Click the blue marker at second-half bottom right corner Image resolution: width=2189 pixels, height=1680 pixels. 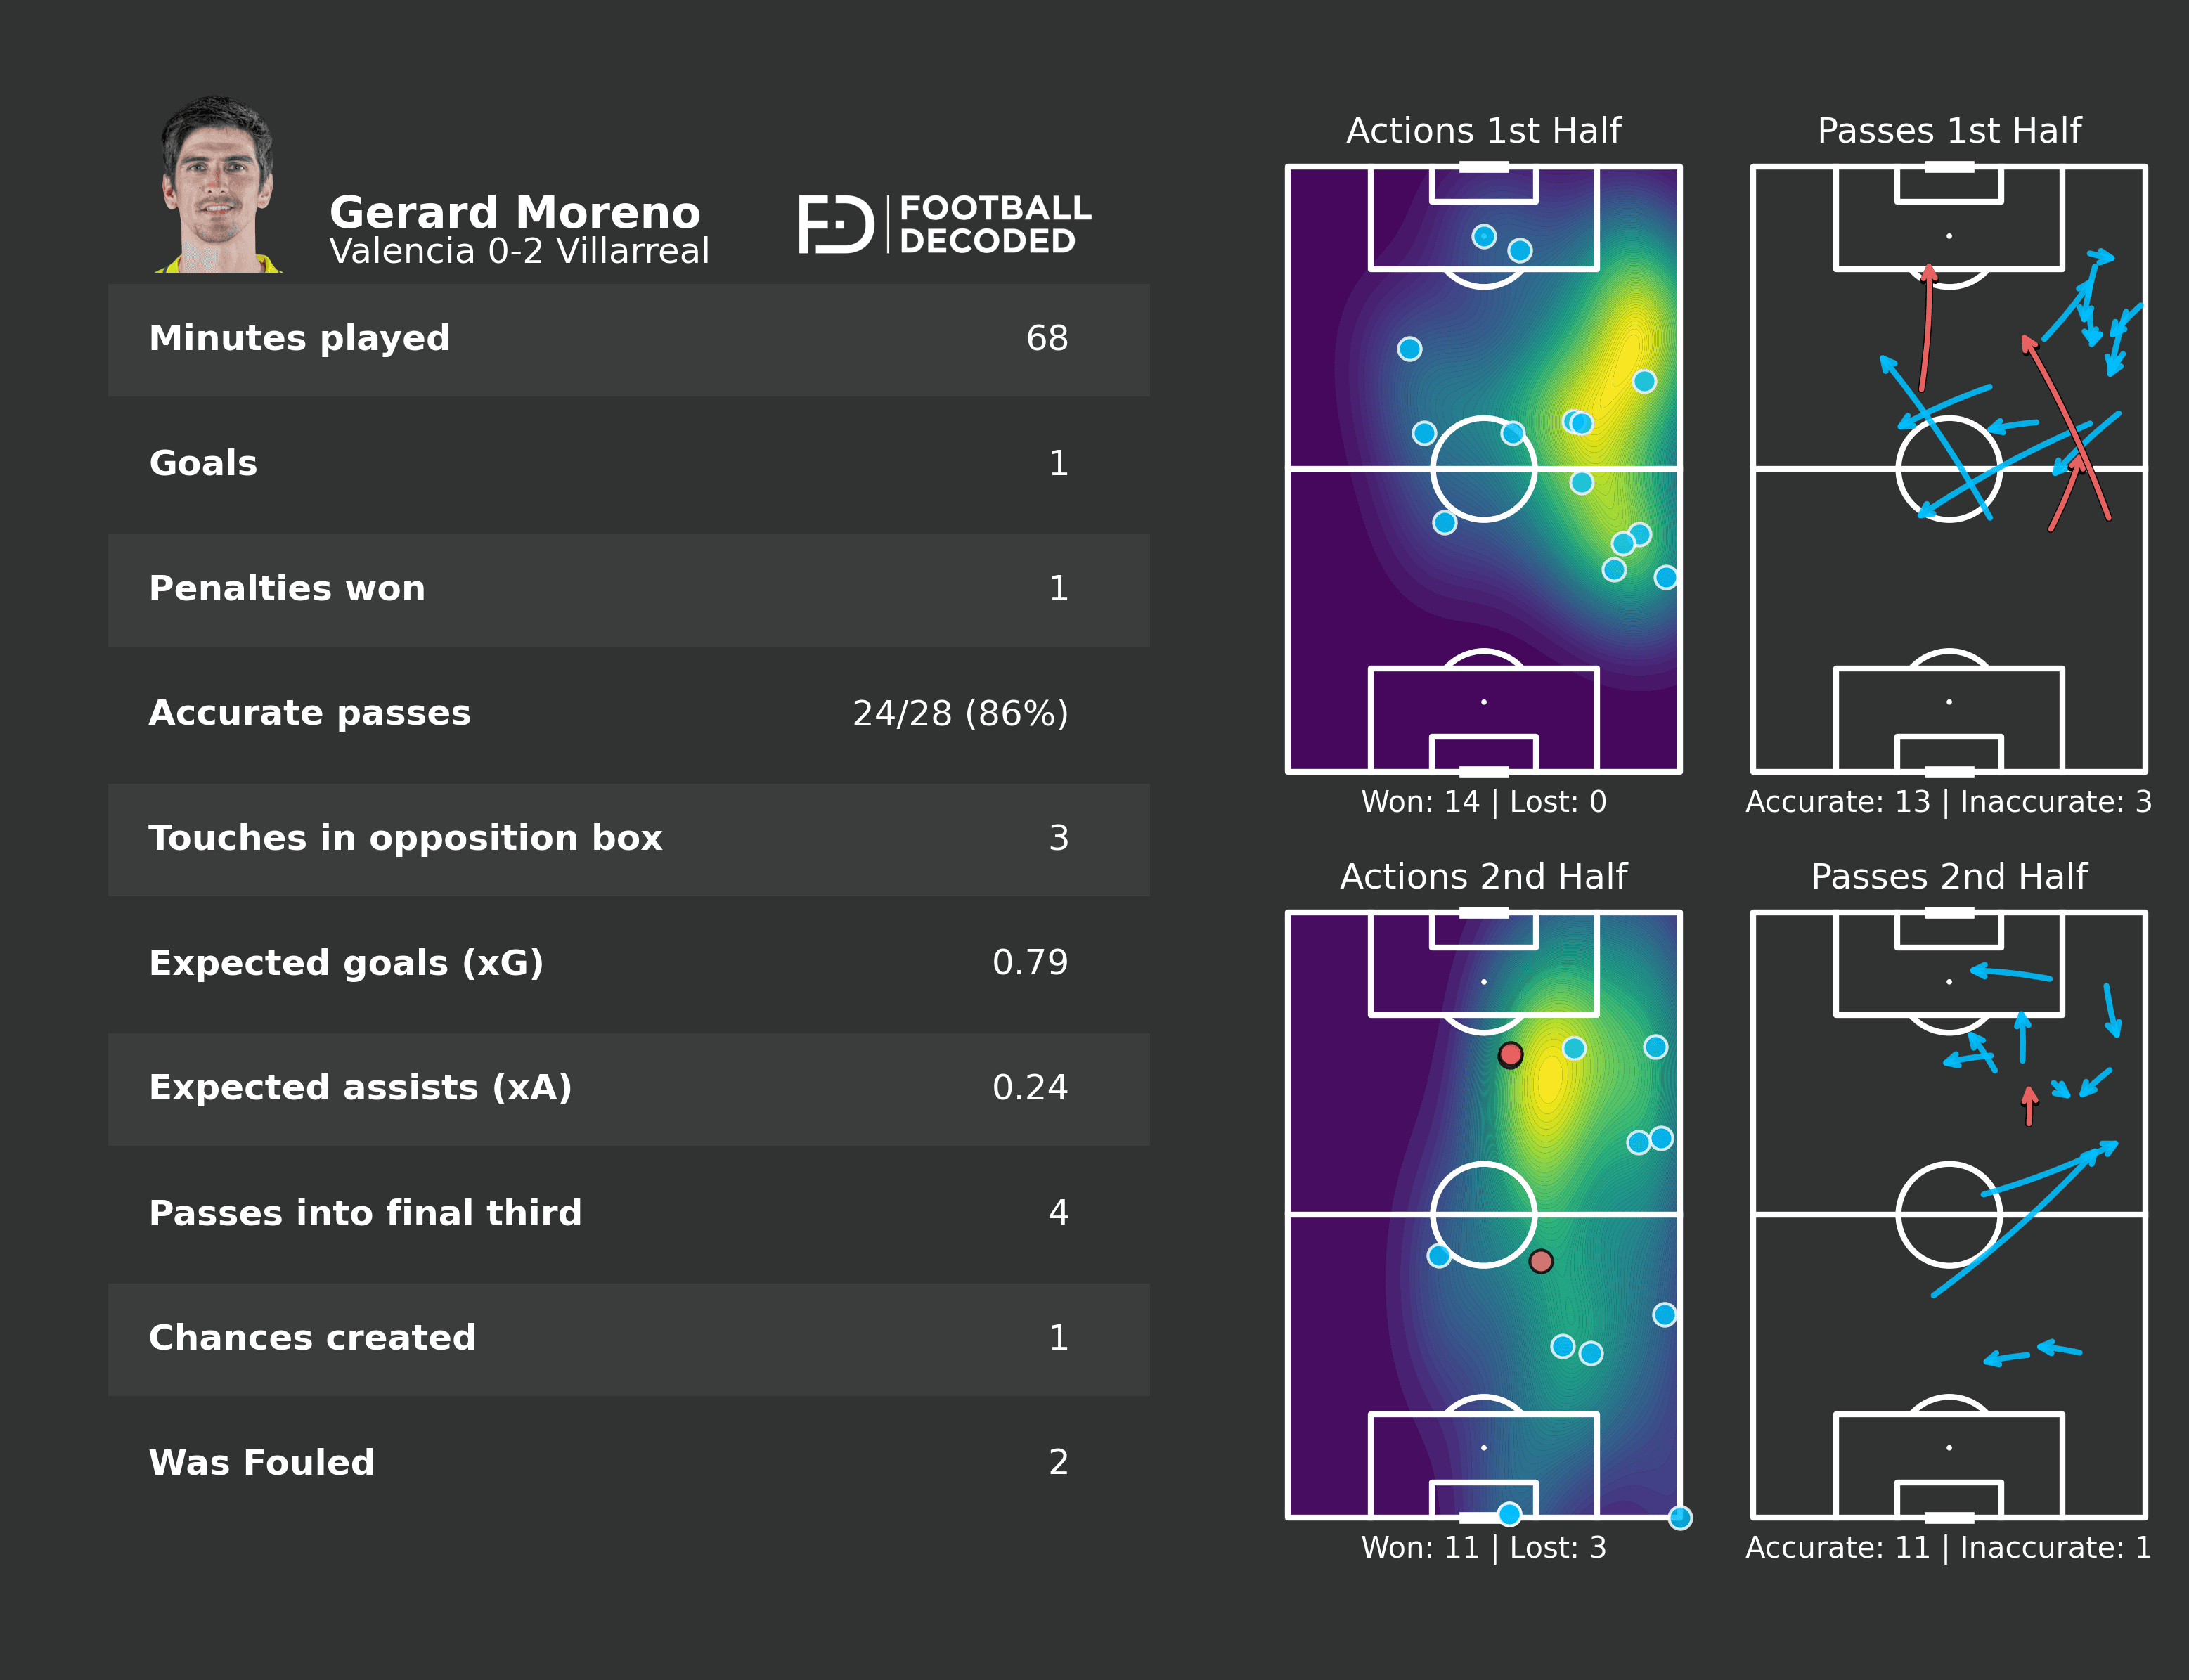[1680, 1518]
